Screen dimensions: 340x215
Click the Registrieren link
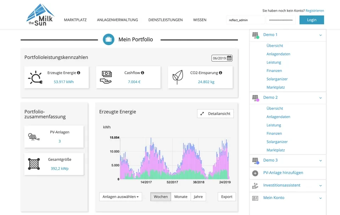314,11
